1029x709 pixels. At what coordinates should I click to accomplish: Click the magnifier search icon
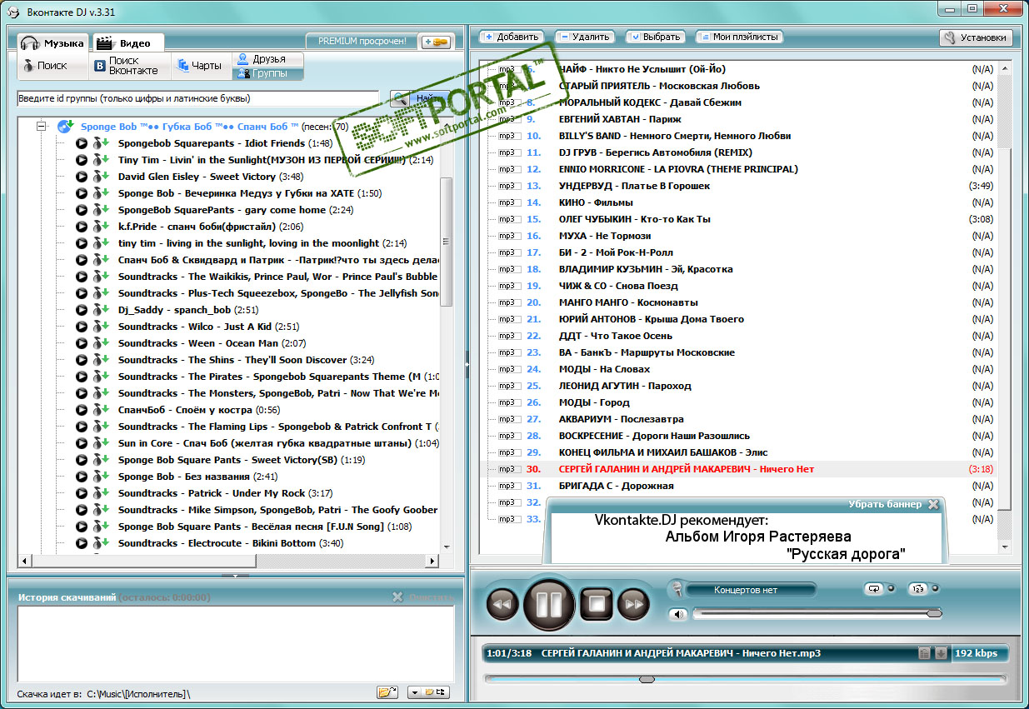pyautogui.click(x=400, y=98)
